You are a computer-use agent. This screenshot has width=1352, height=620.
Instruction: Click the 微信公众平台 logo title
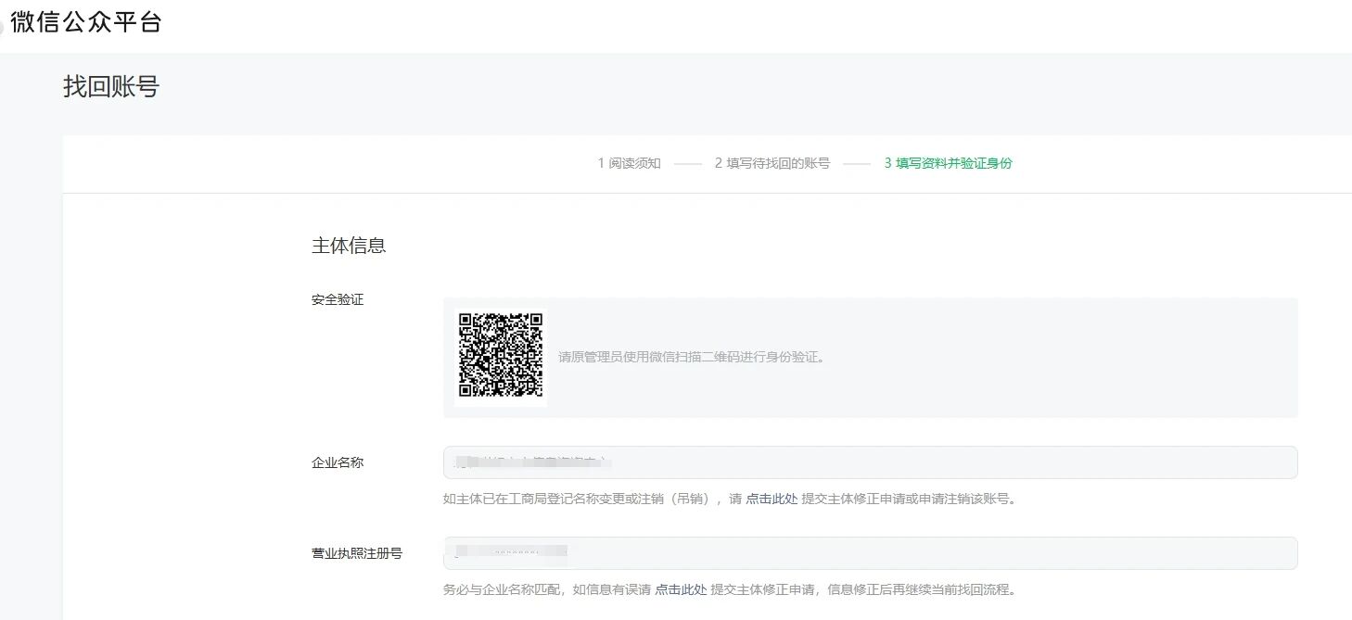[86, 22]
